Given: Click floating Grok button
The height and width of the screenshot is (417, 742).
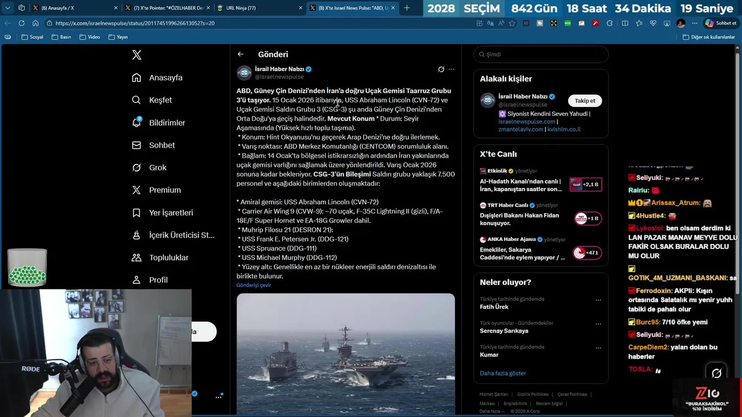Looking at the screenshot, I should click(716, 374).
